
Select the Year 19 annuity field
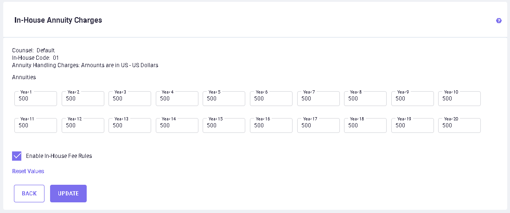coord(413,125)
